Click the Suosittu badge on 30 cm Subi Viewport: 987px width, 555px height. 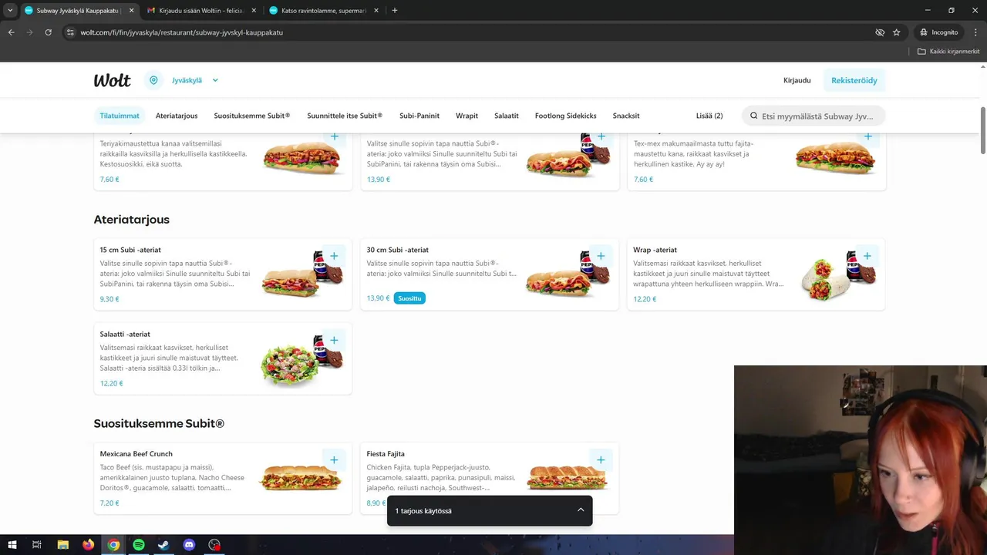point(409,298)
